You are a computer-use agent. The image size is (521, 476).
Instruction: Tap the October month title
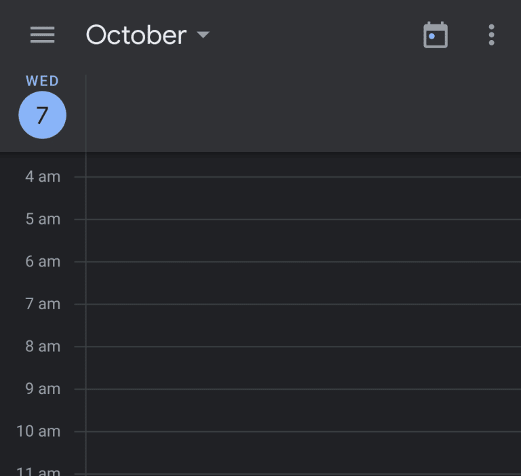(x=136, y=35)
